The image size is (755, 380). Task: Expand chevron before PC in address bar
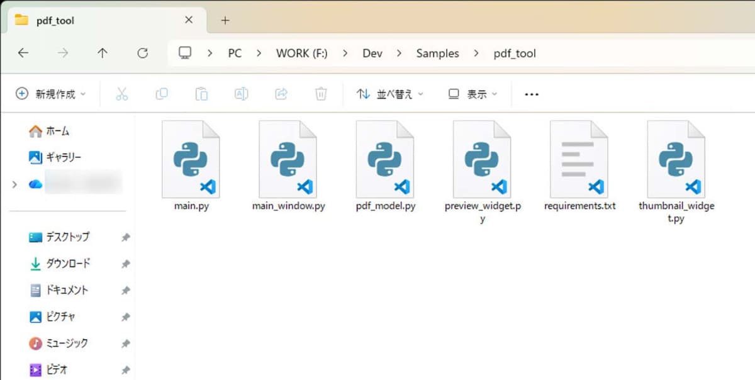(x=210, y=53)
